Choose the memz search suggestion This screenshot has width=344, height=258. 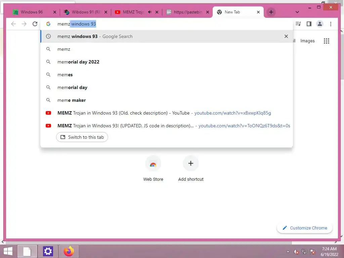pyautogui.click(x=167, y=49)
